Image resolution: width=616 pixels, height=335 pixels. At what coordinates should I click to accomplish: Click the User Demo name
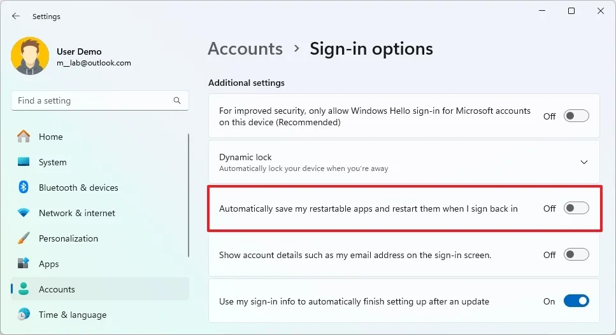79,51
